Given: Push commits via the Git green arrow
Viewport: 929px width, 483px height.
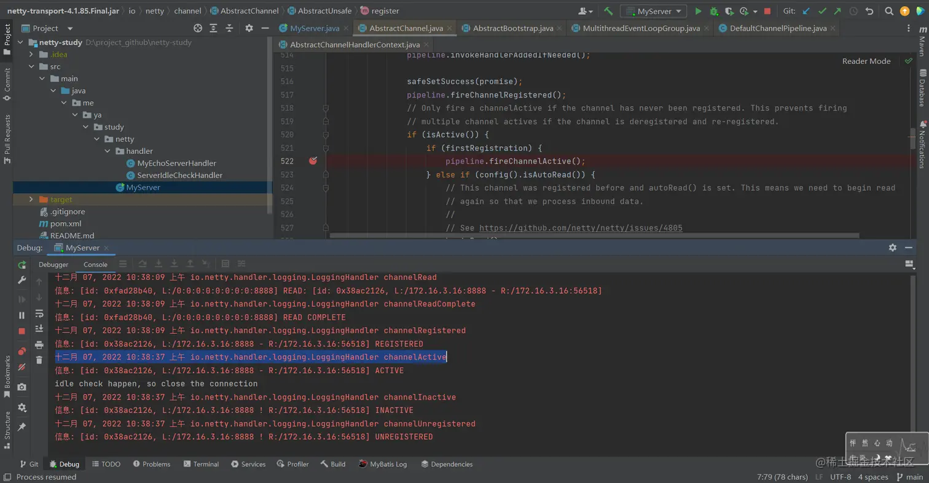Looking at the screenshot, I should (837, 11).
